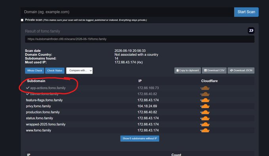Download the results as JSON
This screenshot has width=269, height=156.
241,70
